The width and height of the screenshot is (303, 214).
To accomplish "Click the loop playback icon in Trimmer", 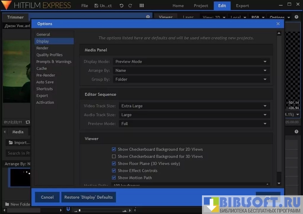I will point(28,122).
